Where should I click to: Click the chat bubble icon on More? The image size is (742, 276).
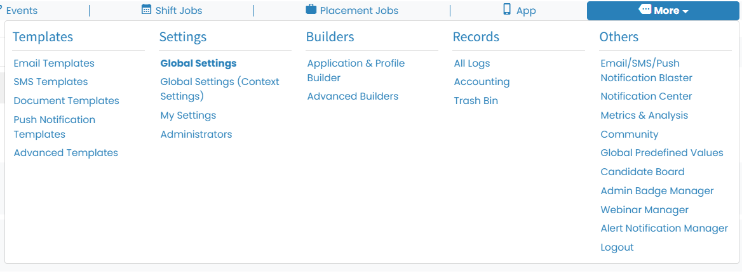click(645, 10)
